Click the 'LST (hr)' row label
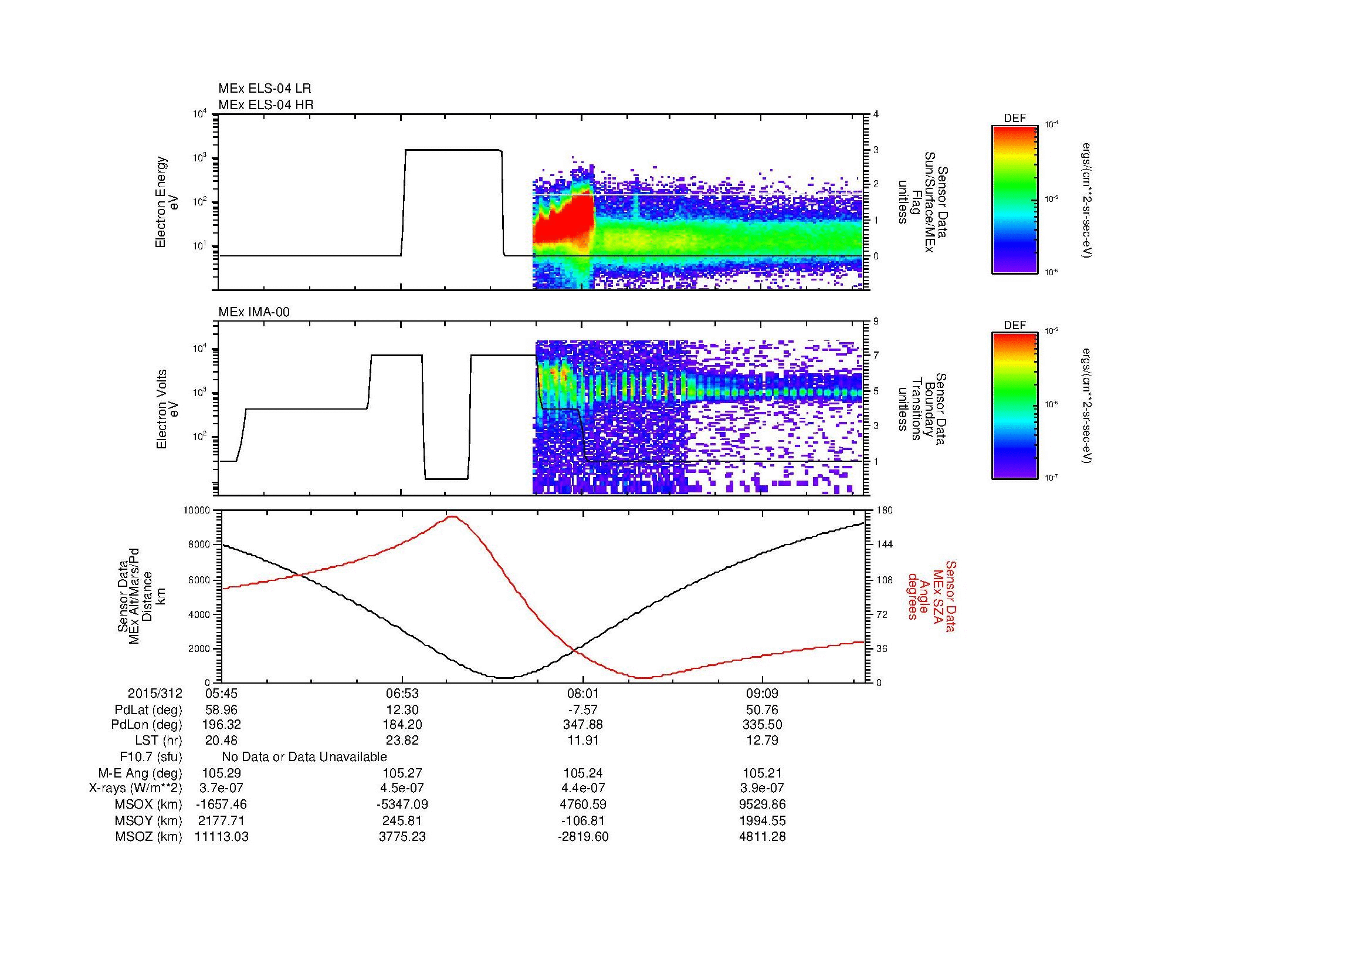This screenshot has width=1372, height=970. point(158,741)
